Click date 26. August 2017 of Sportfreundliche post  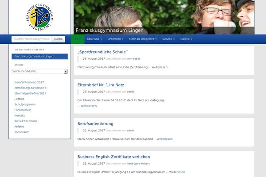click(94, 59)
